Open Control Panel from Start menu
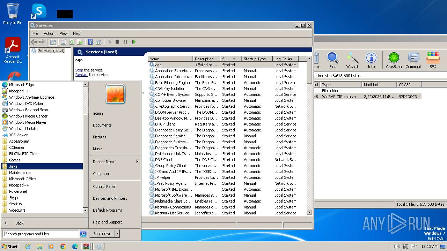 104,187
